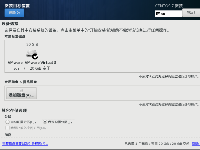Toggle the checkmark badge on sda disk
Viewport: 200px width, 150px height.
pyautogui.click(x=35, y=56)
